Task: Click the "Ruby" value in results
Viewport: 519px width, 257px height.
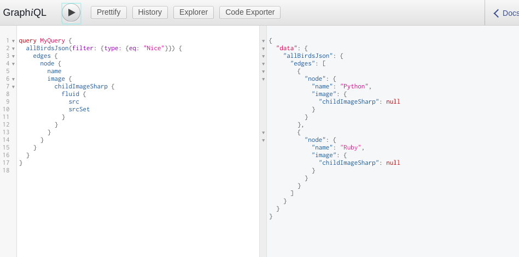Action: [x=351, y=147]
